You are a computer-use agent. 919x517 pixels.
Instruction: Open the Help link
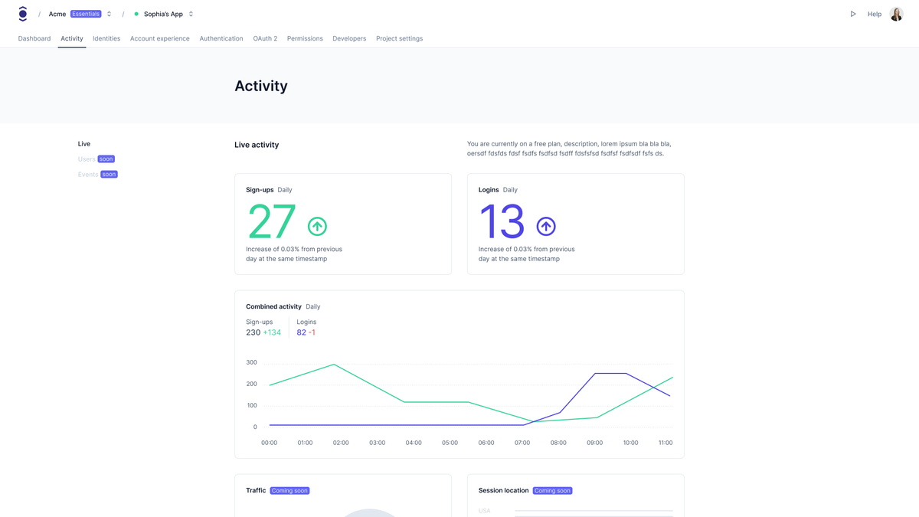coord(874,14)
